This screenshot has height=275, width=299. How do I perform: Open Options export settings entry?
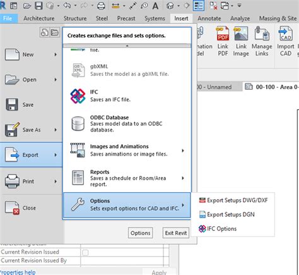127,205
